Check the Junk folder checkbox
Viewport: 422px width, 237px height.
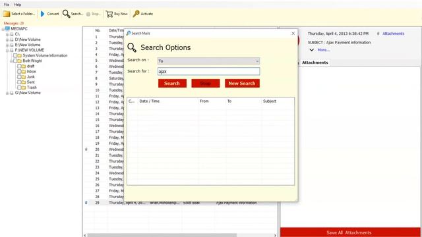[19, 77]
